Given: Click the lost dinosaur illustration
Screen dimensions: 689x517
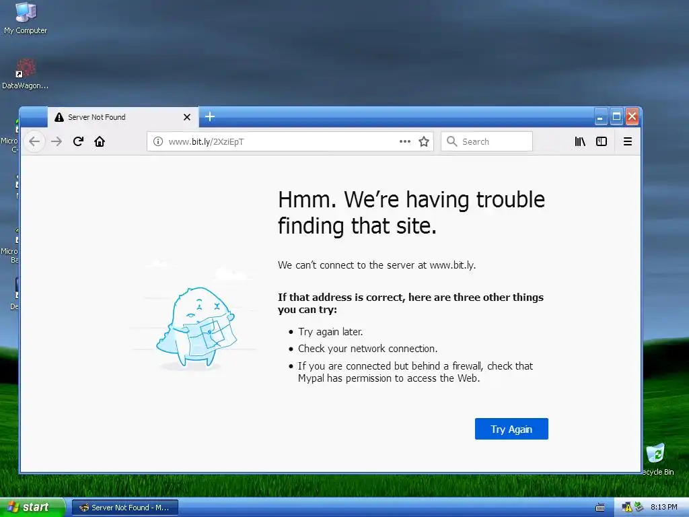Looking at the screenshot, I should tap(196, 328).
